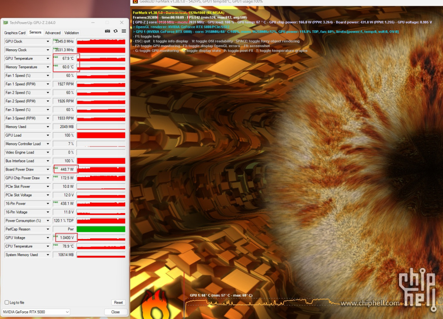Open the Board Power Draw dropdown

point(48,170)
